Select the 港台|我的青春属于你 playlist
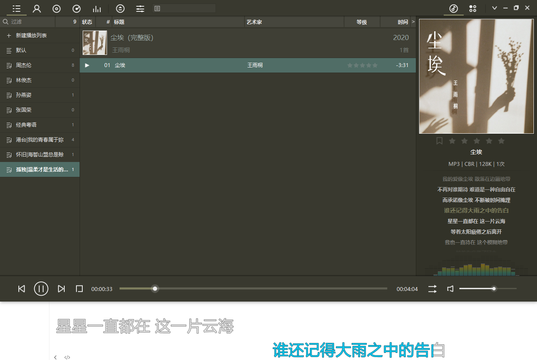The width and height of the screenshot is (537, 360). (40, 140)
